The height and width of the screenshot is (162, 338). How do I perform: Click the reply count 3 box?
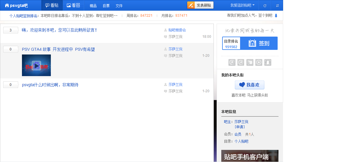point(11,30)
